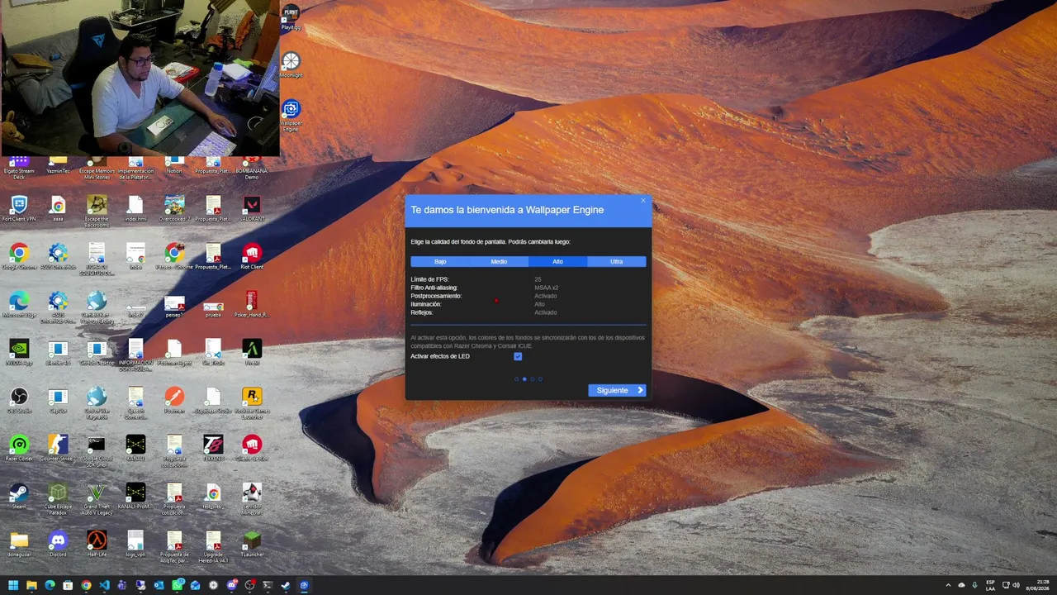This screenshot has height=595, width=1057.
Task: Open Microsoft Edge desktop shortcut
Action: (x=19, y=305)
